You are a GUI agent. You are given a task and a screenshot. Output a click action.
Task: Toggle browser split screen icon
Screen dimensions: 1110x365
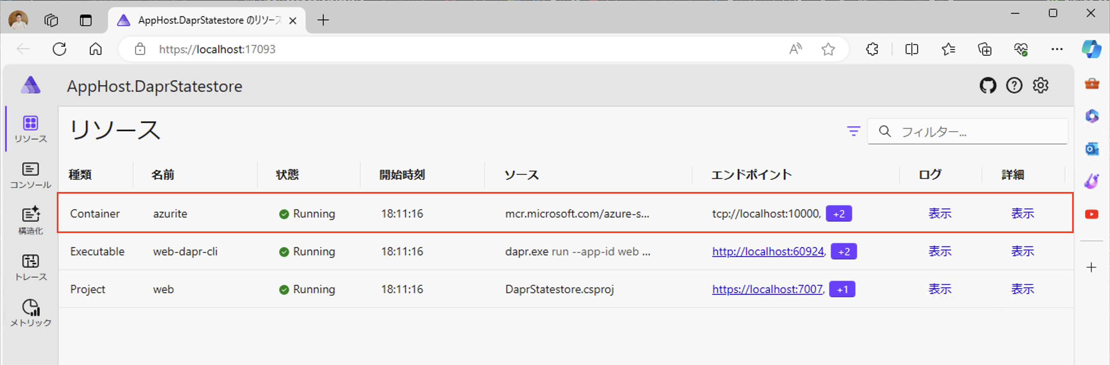point(912,49)
